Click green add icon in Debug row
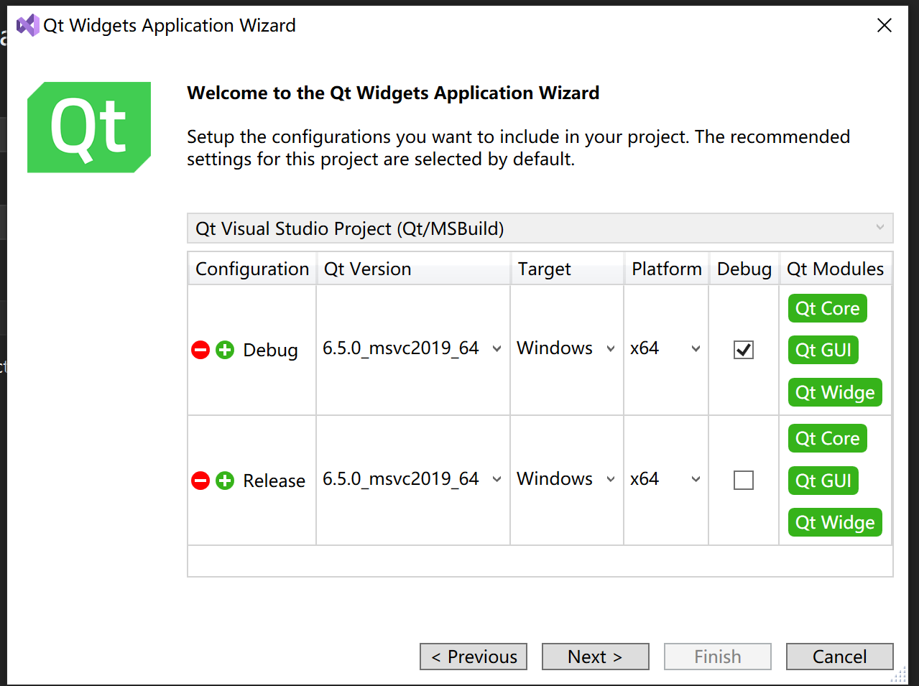919x686 pixels. pyautogui.click(x=225, y=350)
